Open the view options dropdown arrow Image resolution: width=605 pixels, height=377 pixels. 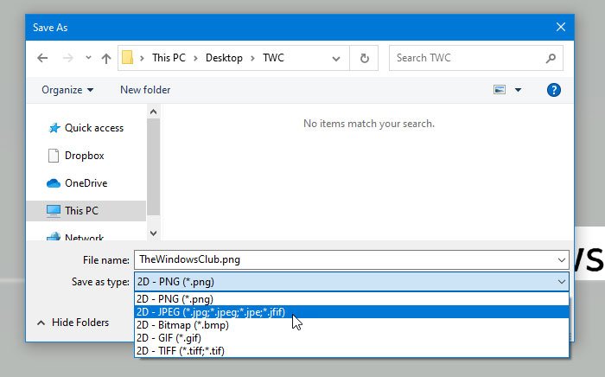tap(519, 90)
